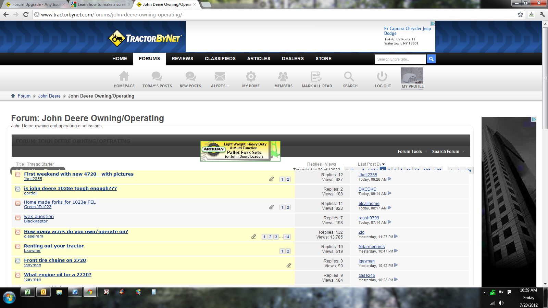Click the My Home gear icon
The width and height of the screenshot is (548, 308).
251,76
